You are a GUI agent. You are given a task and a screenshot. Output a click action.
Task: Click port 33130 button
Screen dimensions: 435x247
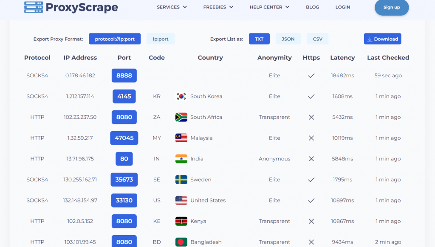[x=124, y=200]
